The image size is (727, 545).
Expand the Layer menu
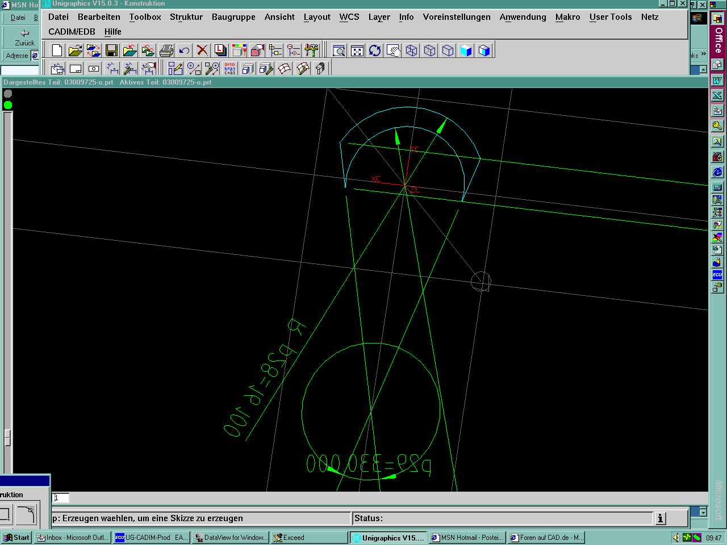point(379,17)
